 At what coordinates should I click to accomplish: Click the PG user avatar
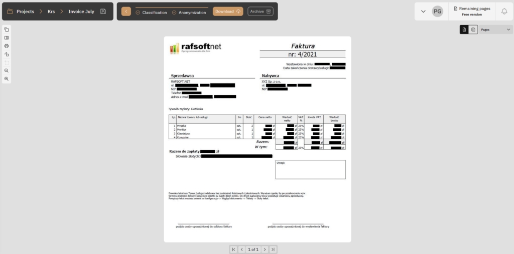(x=438, y=12)
